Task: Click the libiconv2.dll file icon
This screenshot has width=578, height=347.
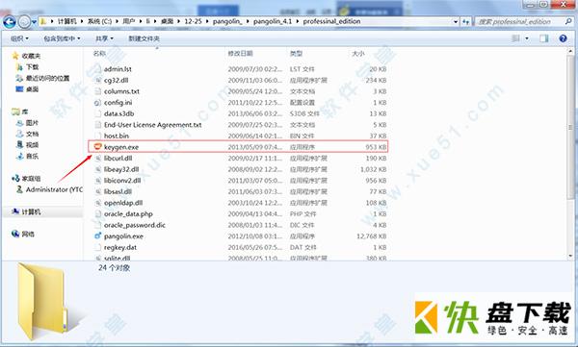Action: [97, 181]
